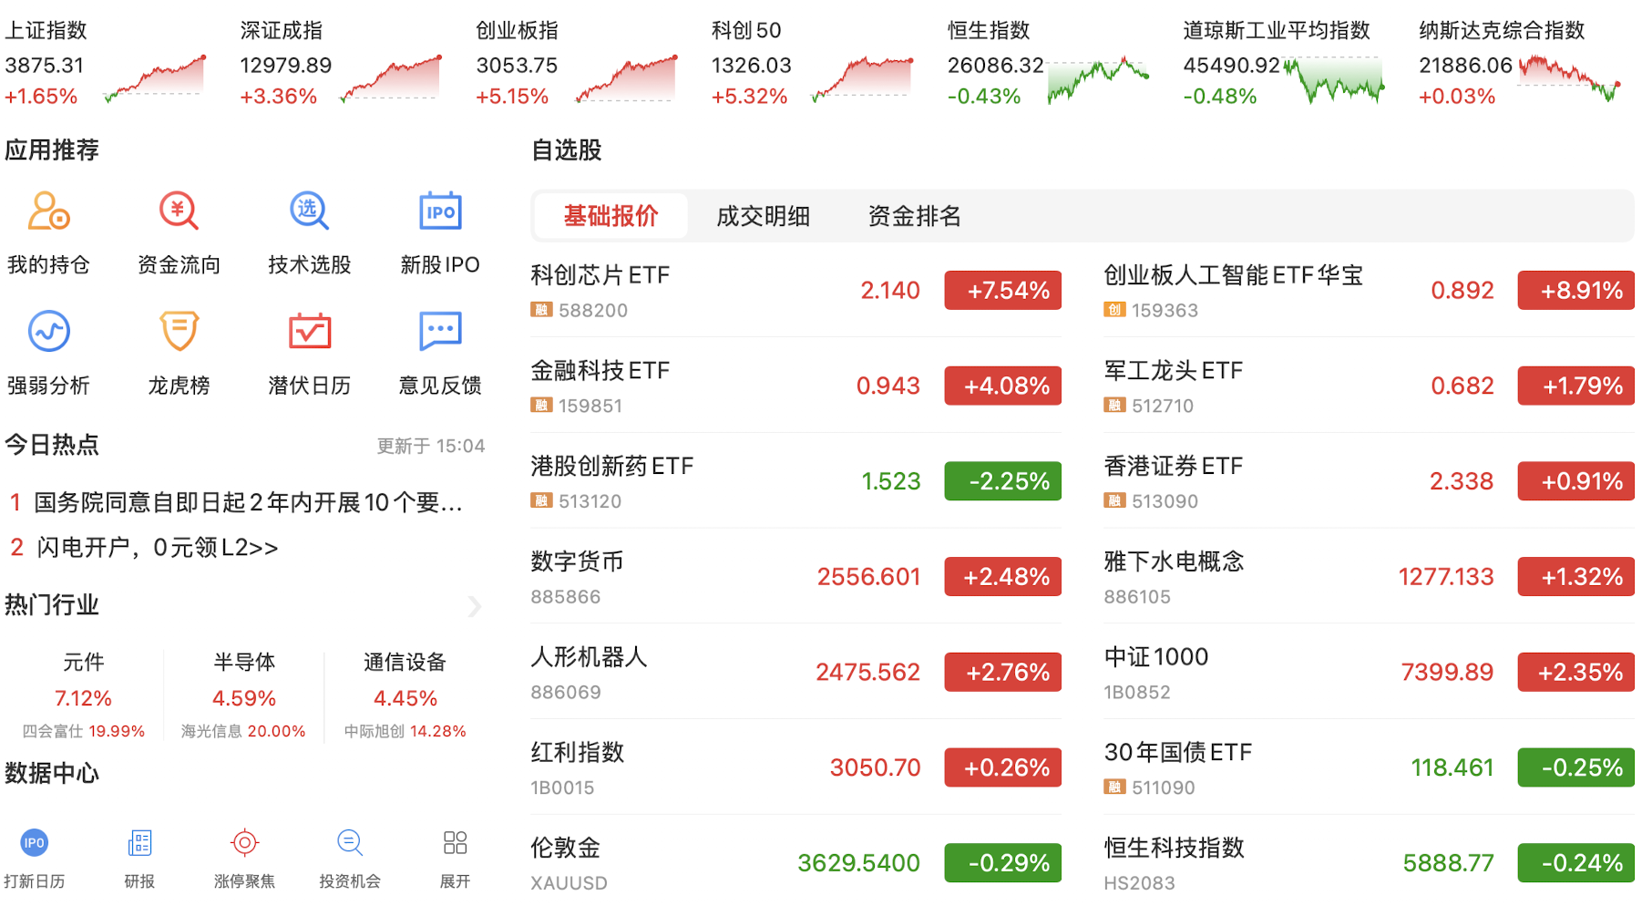Open 我的持仓 holdings icon

(x=49, y=211)
